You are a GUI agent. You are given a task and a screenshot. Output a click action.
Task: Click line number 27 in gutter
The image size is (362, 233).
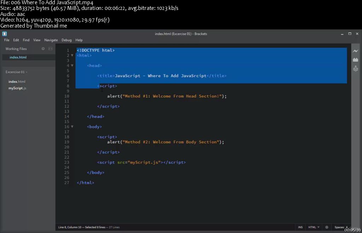click(67, 183)
